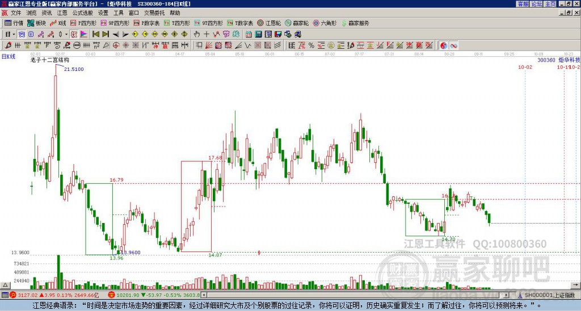Open the 交易委托 menu

(154, 13)
